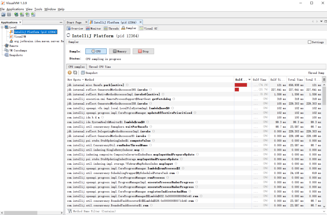The height and width of the screenshot is (215, 327).
Task: Select the BoundedTaskExecutor$1.run row
Action: pos(194,205)
